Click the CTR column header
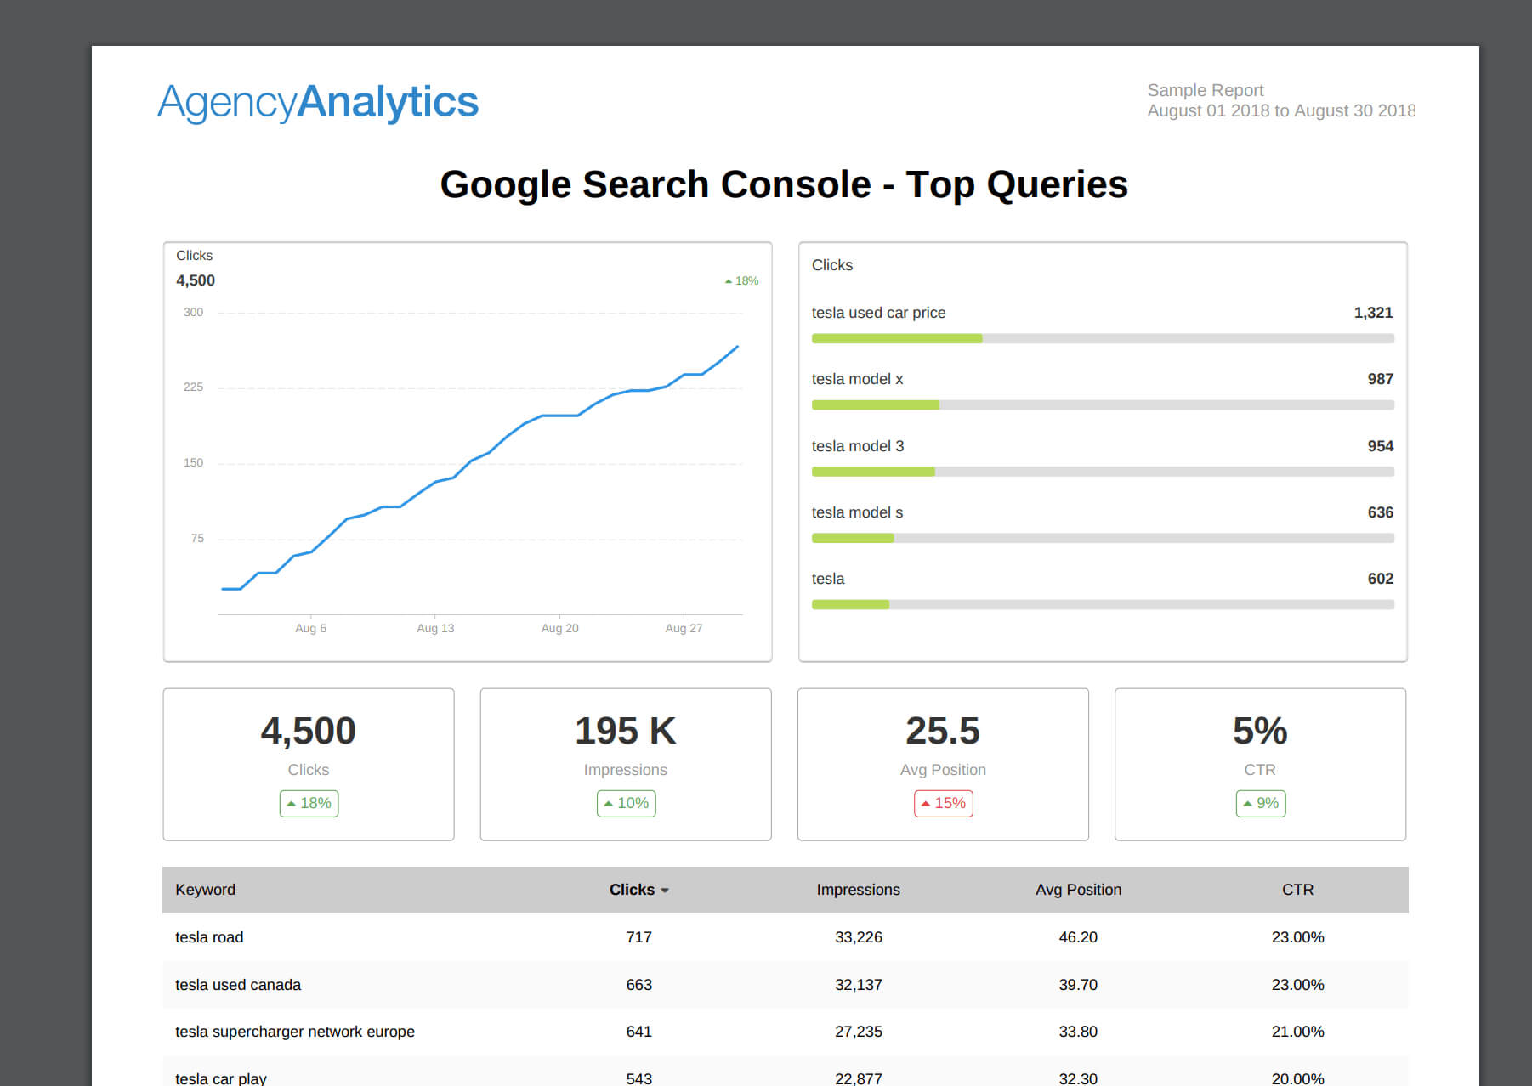This screenshot has height=1086, width=1532. [x=1297, y=890]
